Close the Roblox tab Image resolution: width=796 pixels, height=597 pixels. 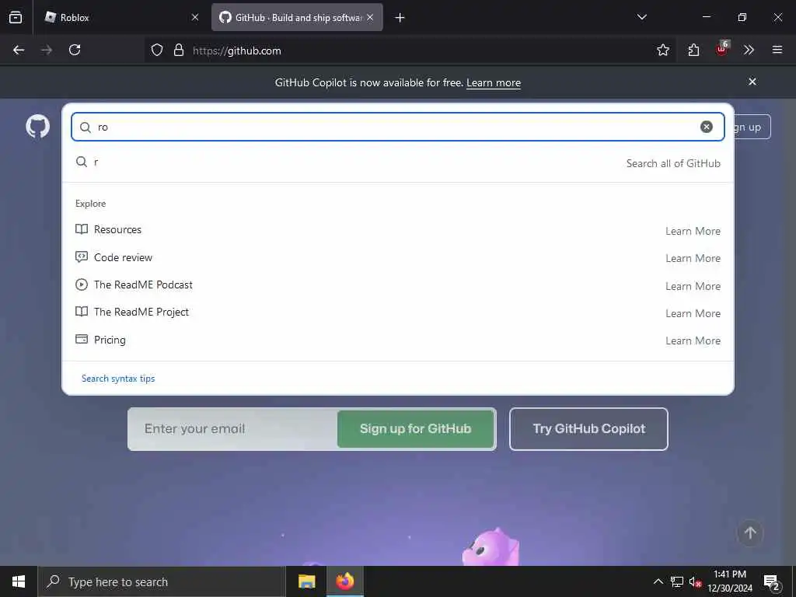[195, 17]
